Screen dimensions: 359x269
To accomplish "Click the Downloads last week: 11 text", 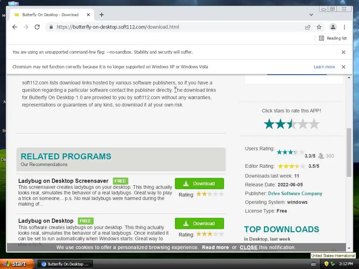I will 272,176.
